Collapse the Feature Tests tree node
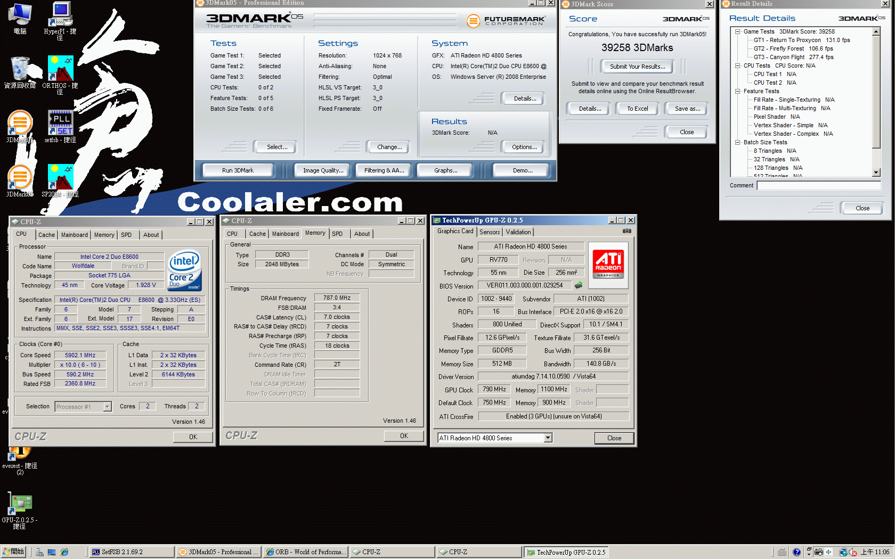Viewport: 895px width, 559px height. click(738, 91)
